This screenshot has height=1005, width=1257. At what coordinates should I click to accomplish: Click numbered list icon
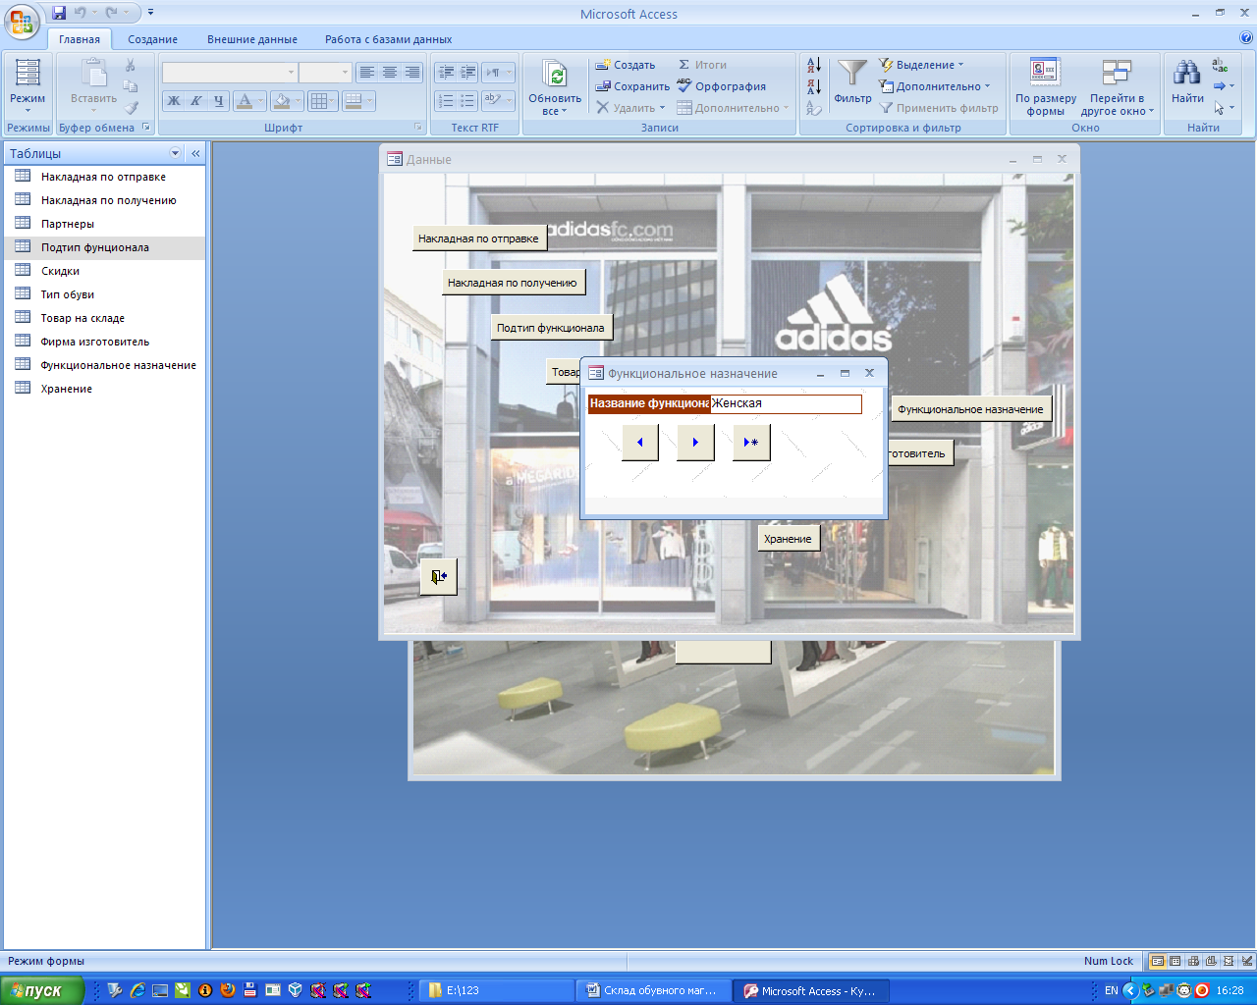tap(446, 100)
